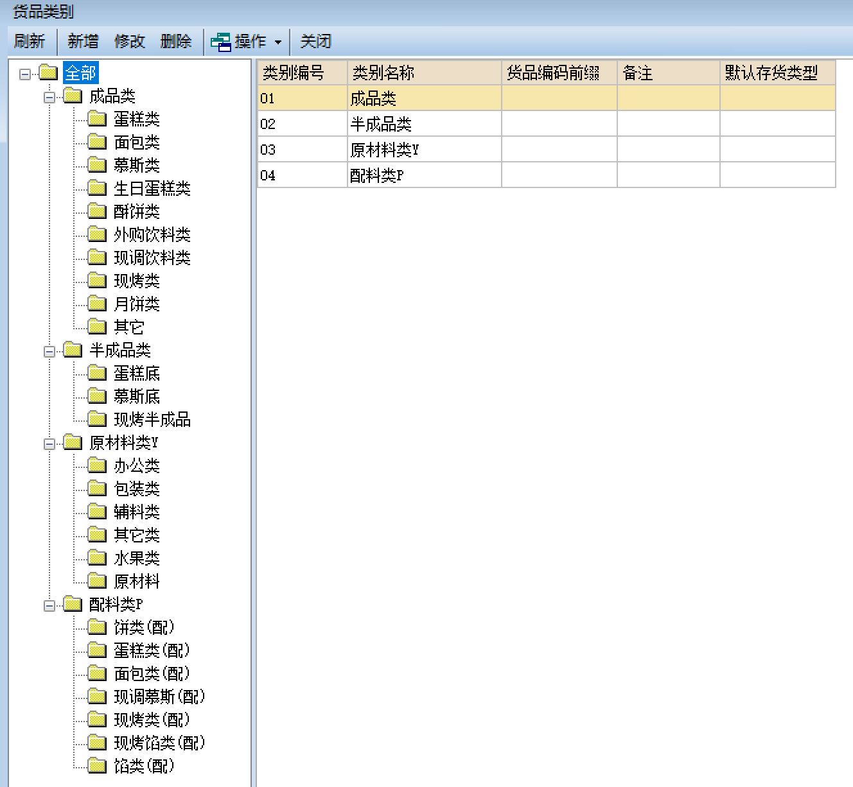Click the 刷新 toolbar button
This screenshot has height=787, width=853.
tap(30, 42)
